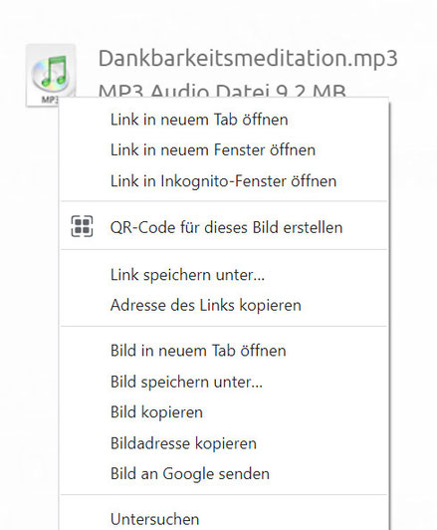Screen dimensions: 437x530
Task: Choose 'Adresse des Links kopieren'
Action: coord(224,305)
